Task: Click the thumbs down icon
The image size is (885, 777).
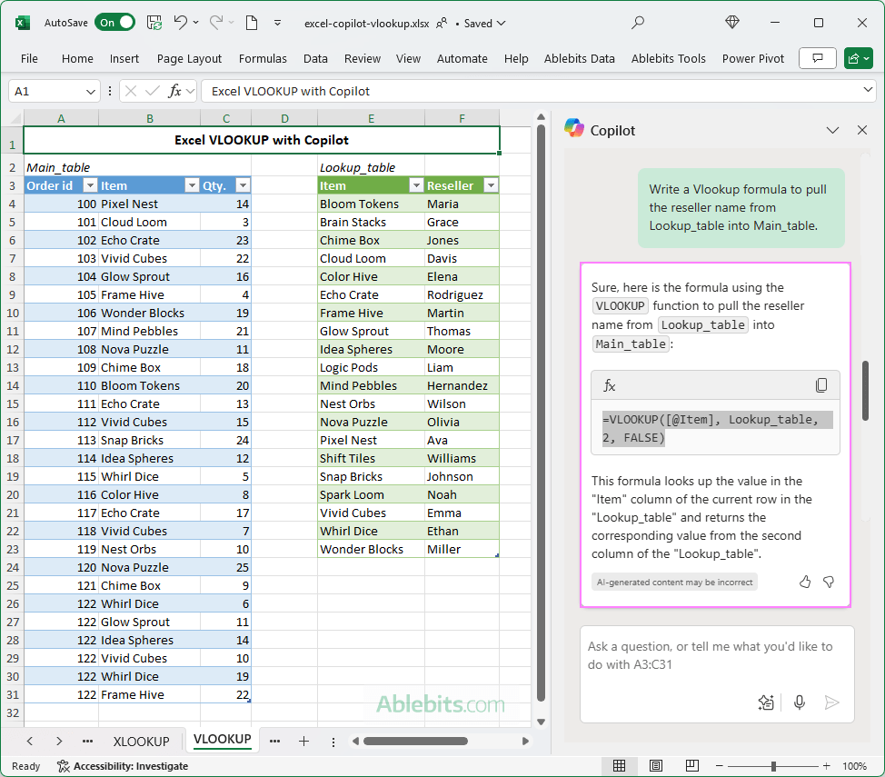Action: (x=829, y=582)
